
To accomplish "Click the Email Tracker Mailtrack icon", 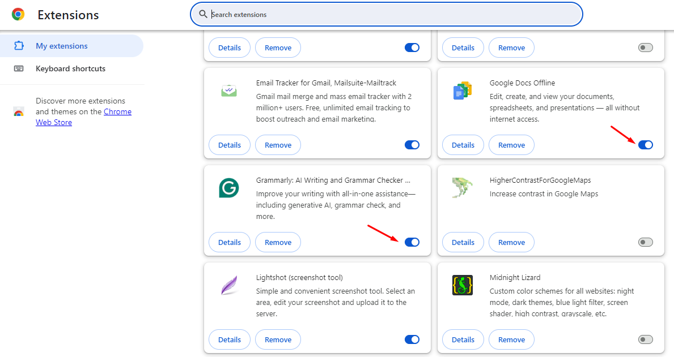I will pyautogui.click(x=229, y=91).
